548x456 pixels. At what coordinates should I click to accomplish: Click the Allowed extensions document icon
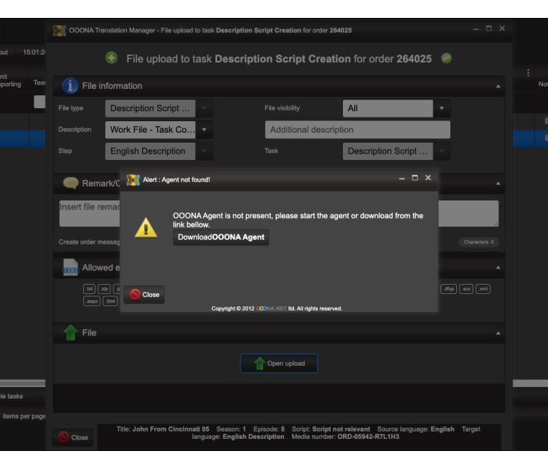pyautogui.click(x=70, y=267)
